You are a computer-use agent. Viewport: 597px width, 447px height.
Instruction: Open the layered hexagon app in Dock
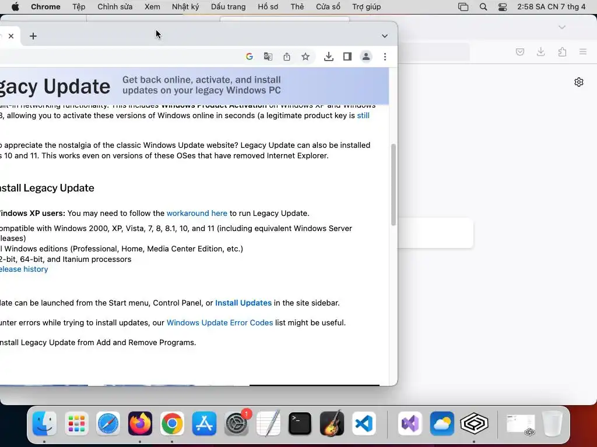474,424
